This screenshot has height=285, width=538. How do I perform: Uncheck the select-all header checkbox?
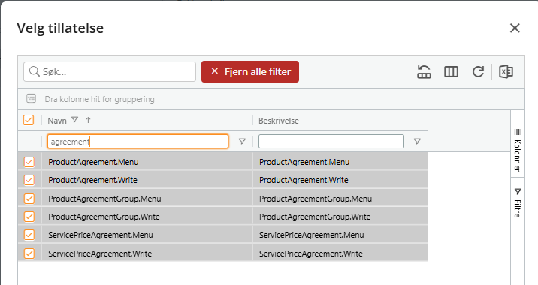click(29, 120)
